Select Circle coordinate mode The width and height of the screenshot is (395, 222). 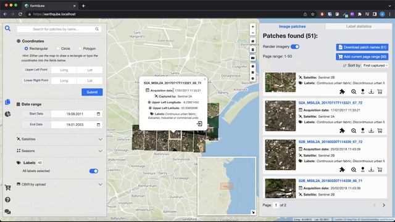(x=58, y=48)
